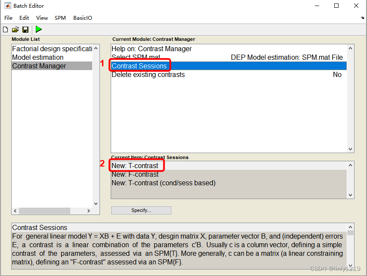This screenshot has height=276, width=367.
Task: Open the File menu
Action: (x=8, y=18)
